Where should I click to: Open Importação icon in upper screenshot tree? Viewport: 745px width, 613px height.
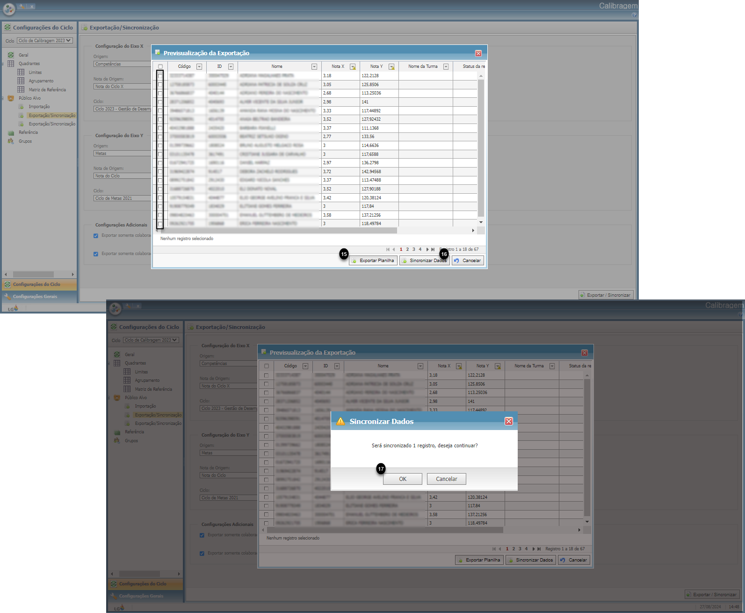pyautogui.click(x=21, y=107)
